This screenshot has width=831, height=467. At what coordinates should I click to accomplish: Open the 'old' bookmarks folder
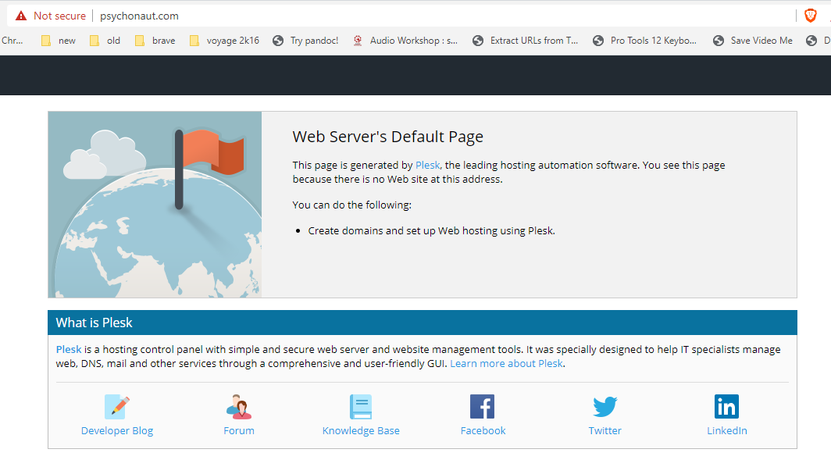[x=105, y=41]
